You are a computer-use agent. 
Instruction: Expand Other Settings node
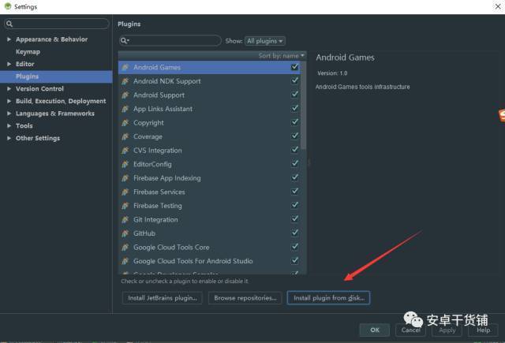[x=9, y=138]
